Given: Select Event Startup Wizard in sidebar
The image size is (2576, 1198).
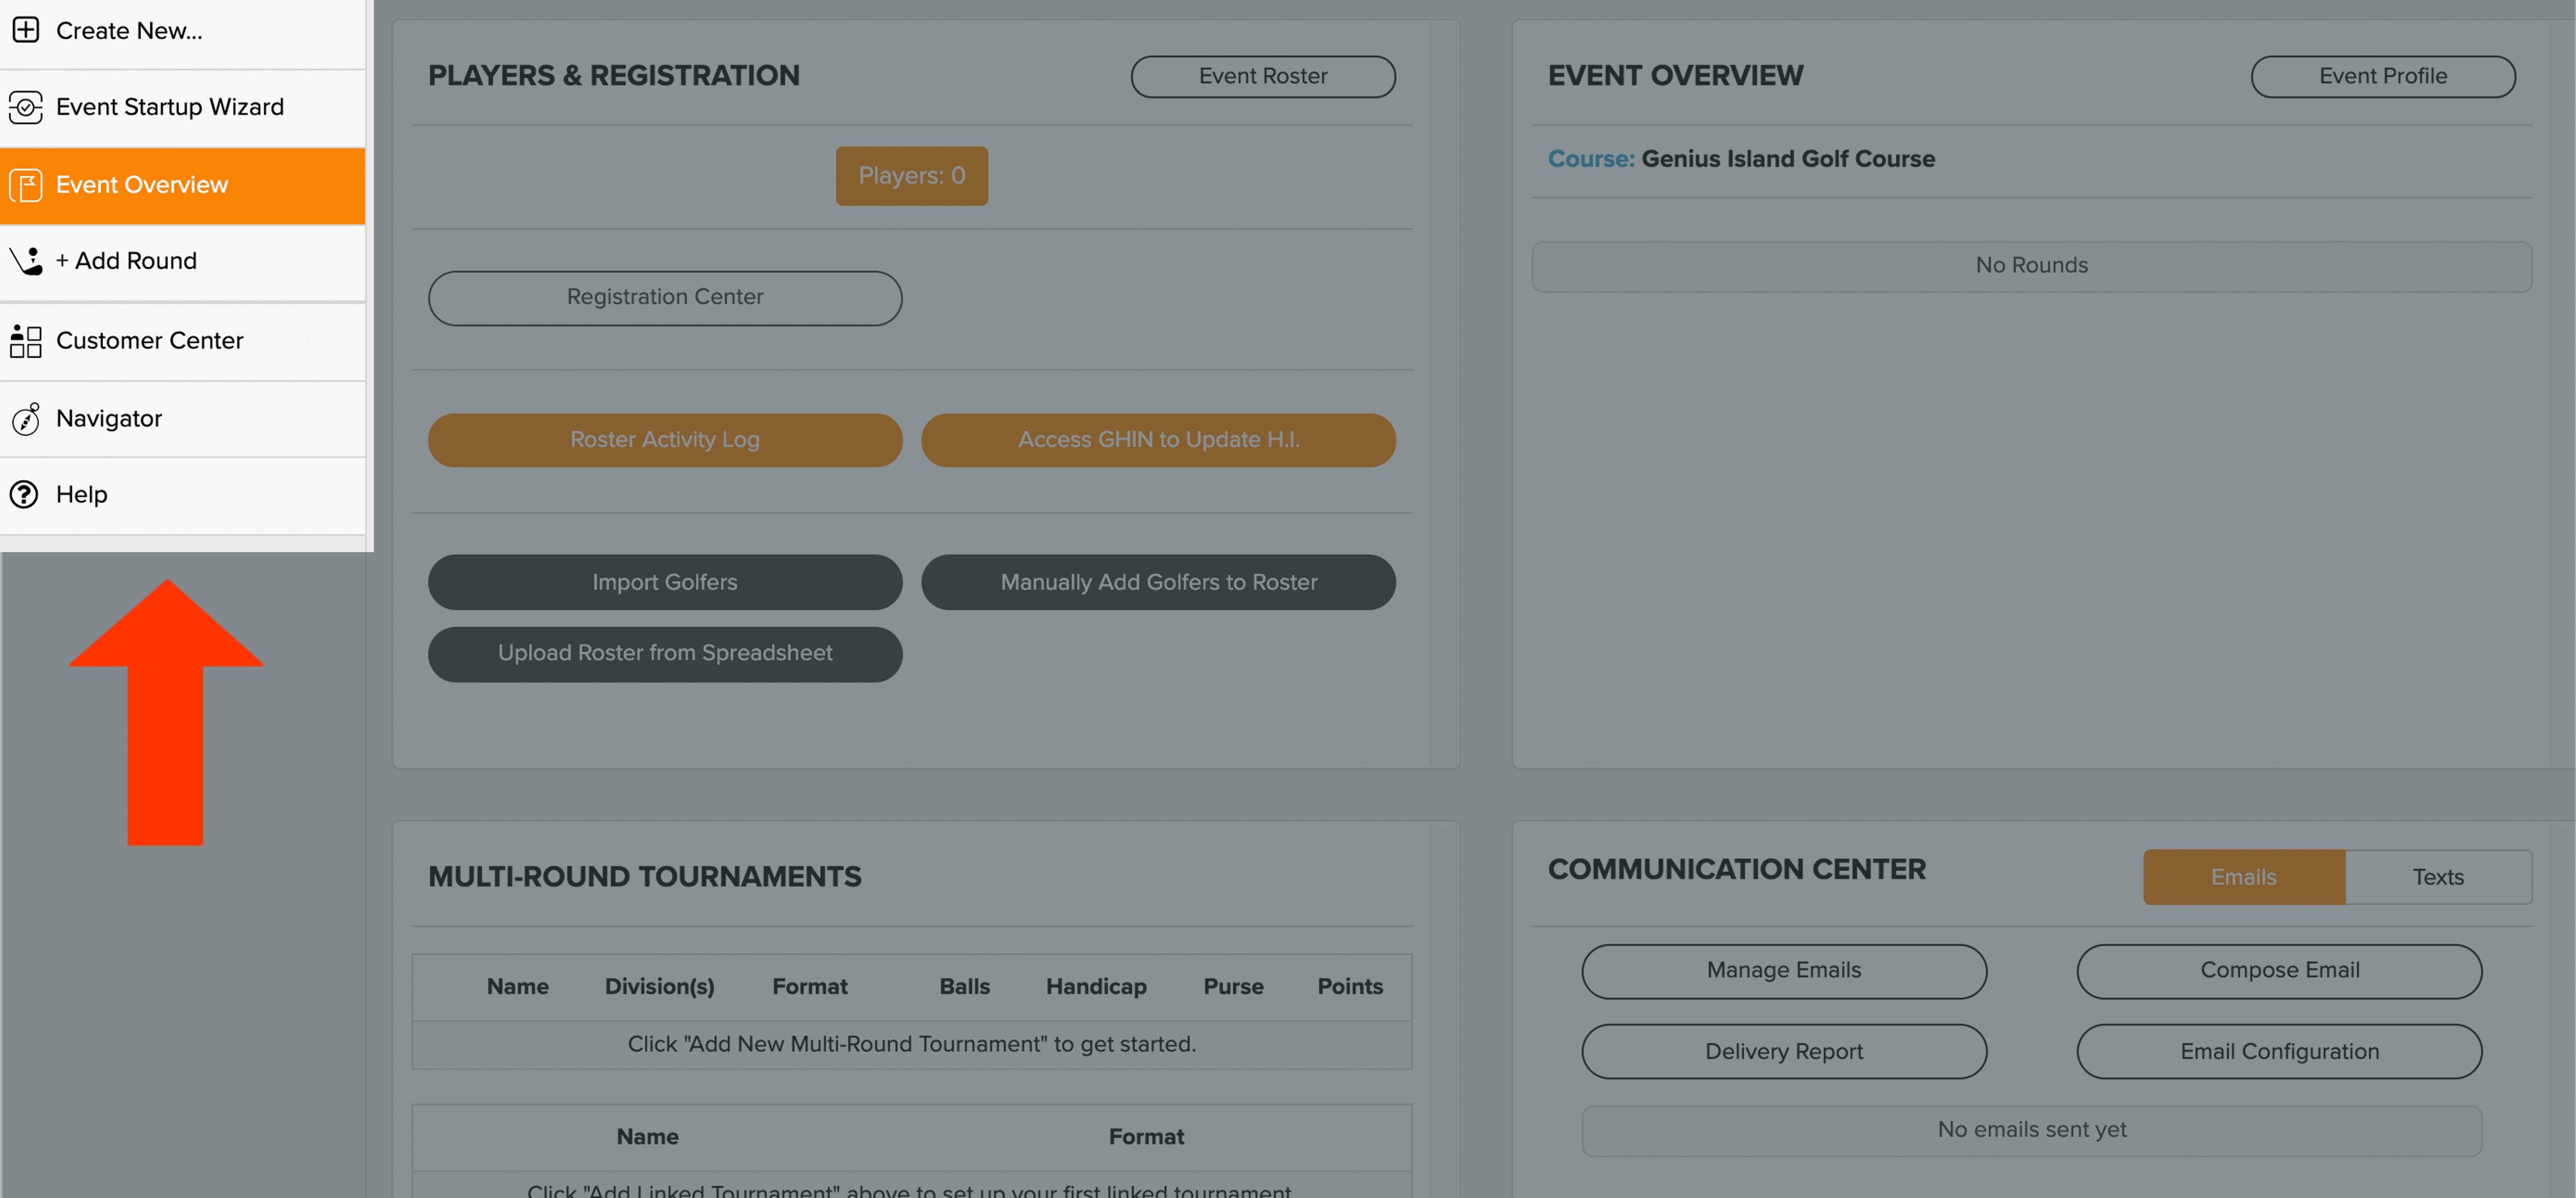Looking at the screenshot, I should [x=183, y=107].
